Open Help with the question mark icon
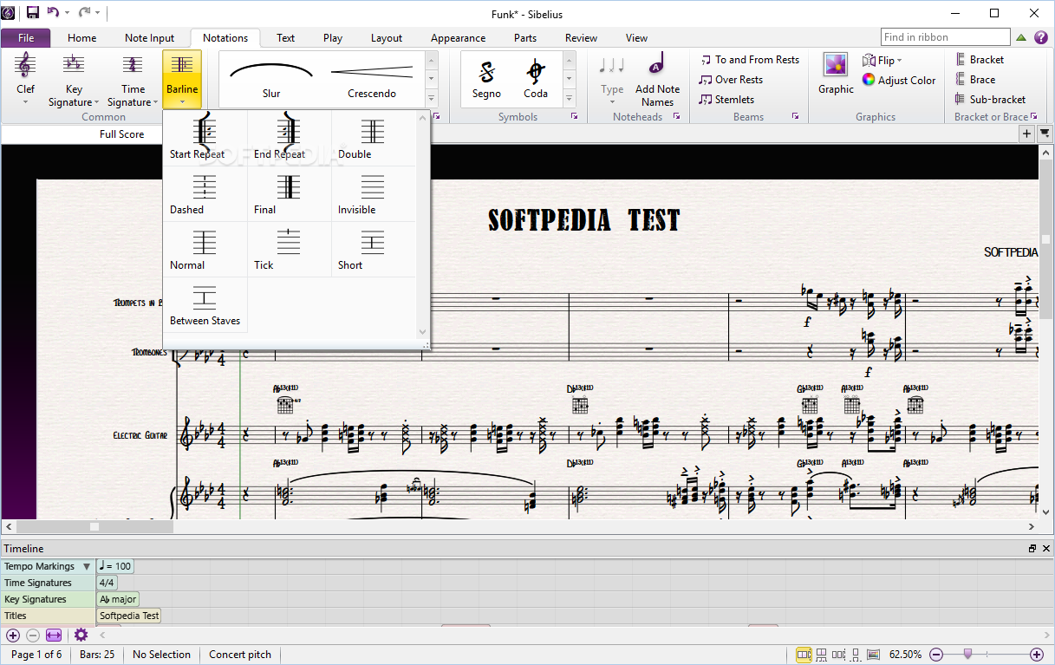Viewport: 1055px width, 665px height. (1041, 37)
